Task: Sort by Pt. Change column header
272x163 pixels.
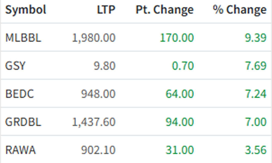Action: tap(165, 10)
